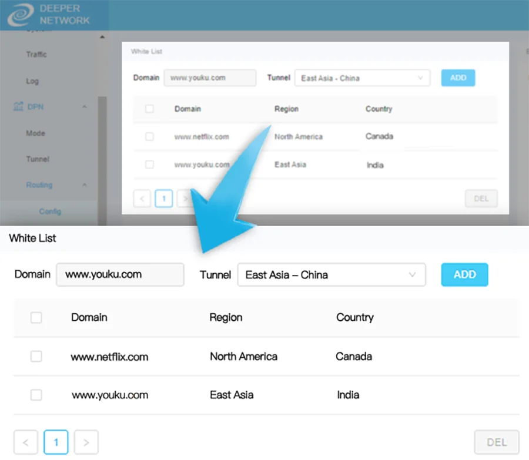Click Region column header in enlarged table
Image resolution: width=529 pixels, height=460 pixels.
(x=226, y=317)
